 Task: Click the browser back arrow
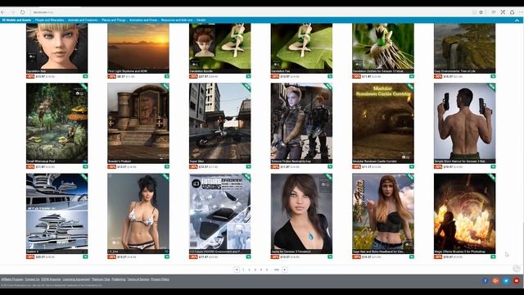coord(3,12)
